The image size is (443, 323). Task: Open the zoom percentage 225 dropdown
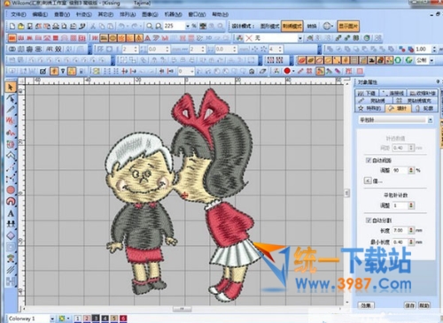click(x=187, y=27)
